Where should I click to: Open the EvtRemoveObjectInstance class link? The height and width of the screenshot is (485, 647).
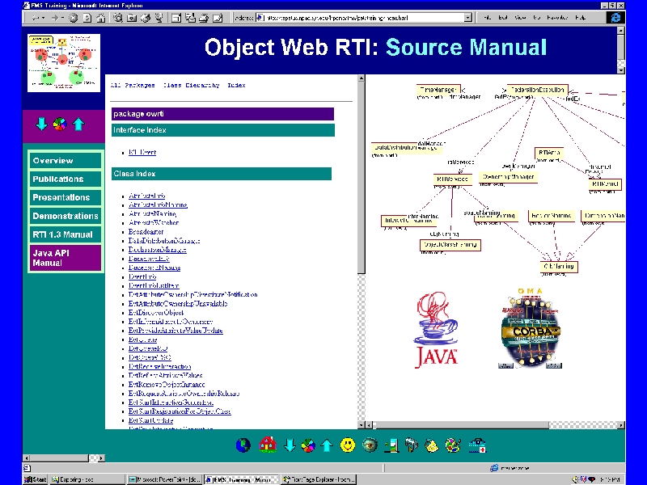click(167, 385)
